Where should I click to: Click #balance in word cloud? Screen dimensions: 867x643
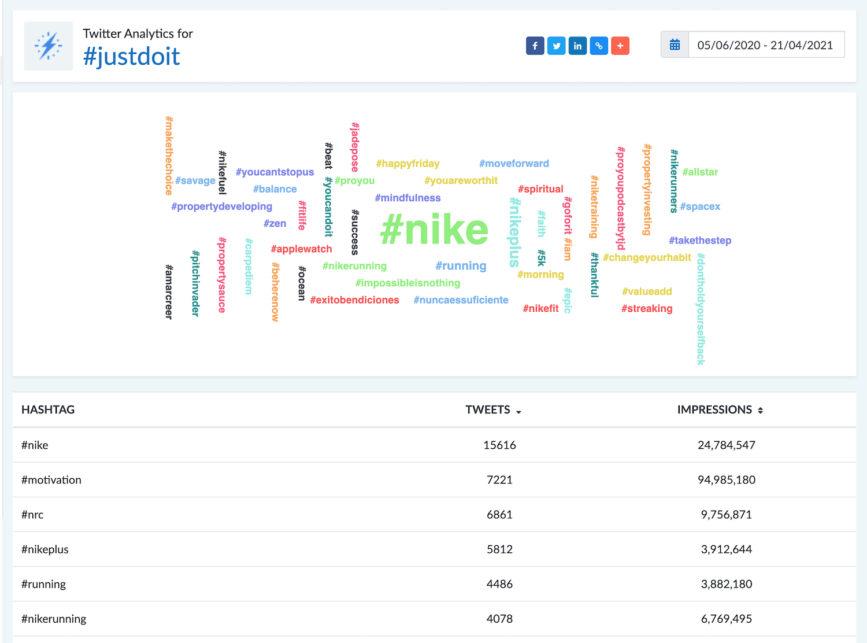tap(275, 189)
